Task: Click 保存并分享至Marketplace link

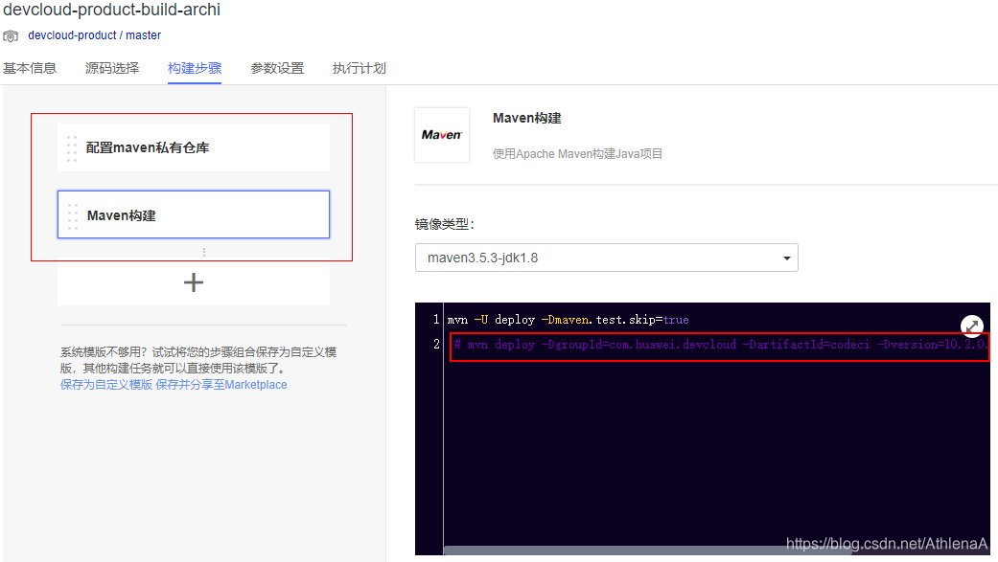Action: [x=221, y=385]
